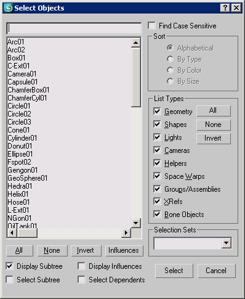Select By Size sort option
The image size is (245, 299).
(x=170, y=81)
